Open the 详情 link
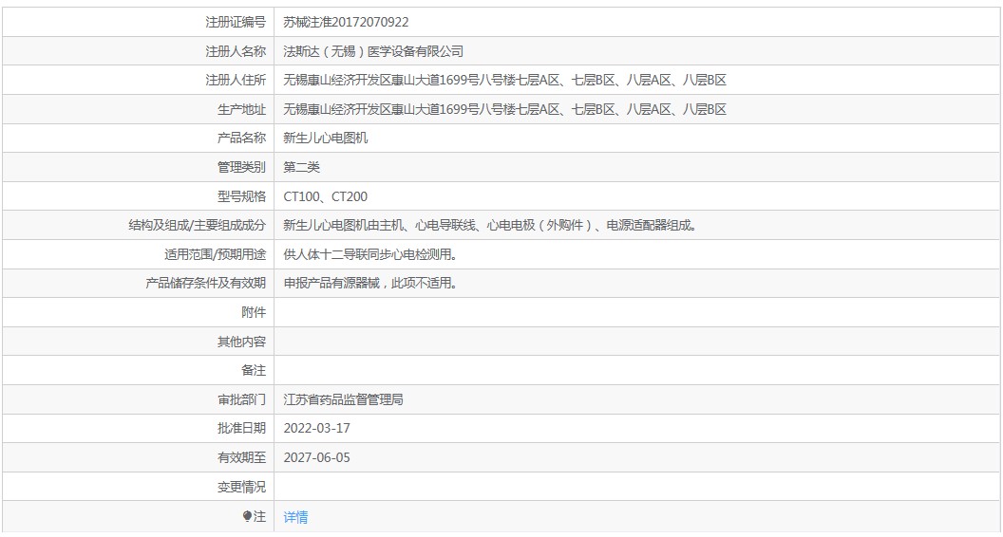 click(x=295, y=517)
